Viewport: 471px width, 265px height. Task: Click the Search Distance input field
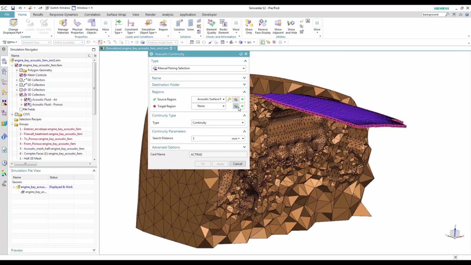pos(210,139)
